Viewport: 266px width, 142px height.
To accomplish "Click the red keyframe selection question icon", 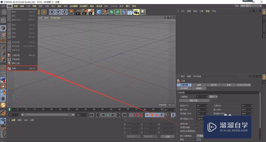I will coord(141,115).
